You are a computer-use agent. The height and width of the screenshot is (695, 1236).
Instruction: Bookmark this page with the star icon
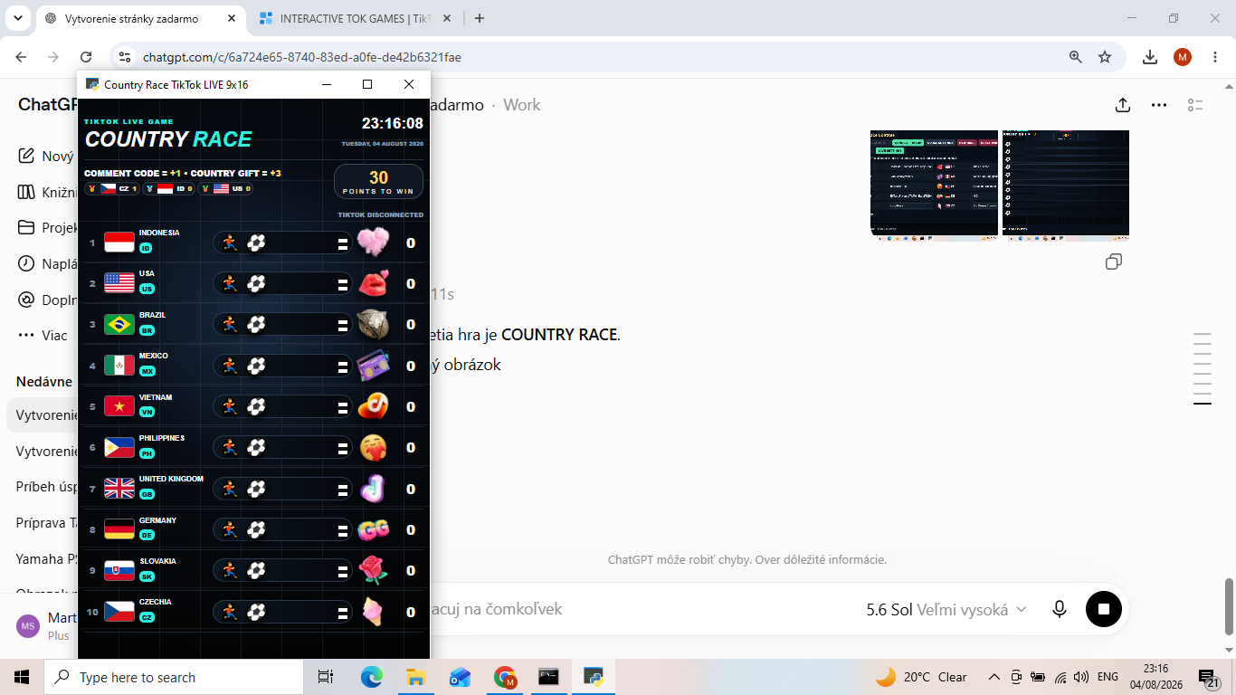tap(1105, 57)
